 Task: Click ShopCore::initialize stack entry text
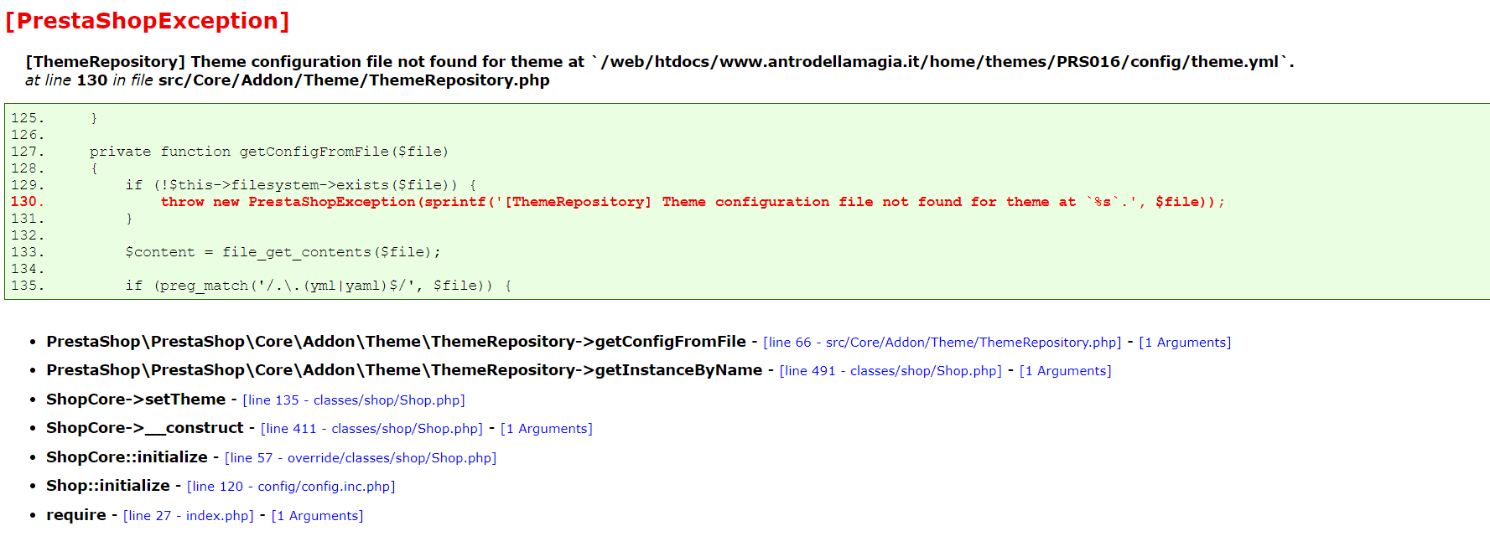127,456
